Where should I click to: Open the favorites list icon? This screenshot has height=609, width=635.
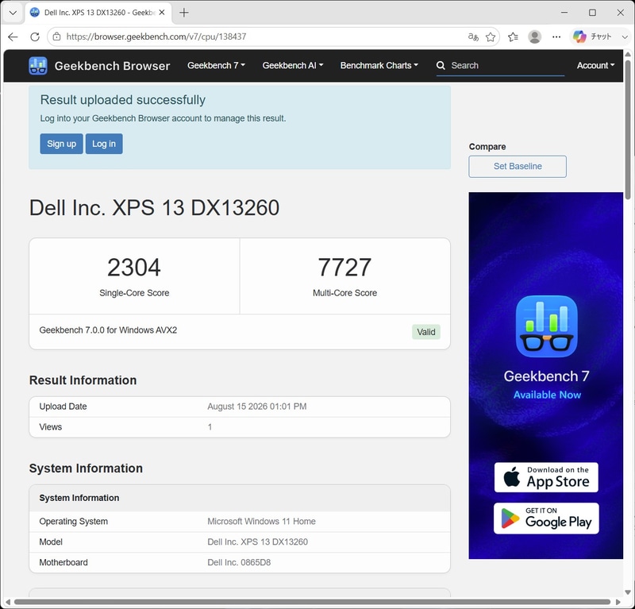(513, 37)
